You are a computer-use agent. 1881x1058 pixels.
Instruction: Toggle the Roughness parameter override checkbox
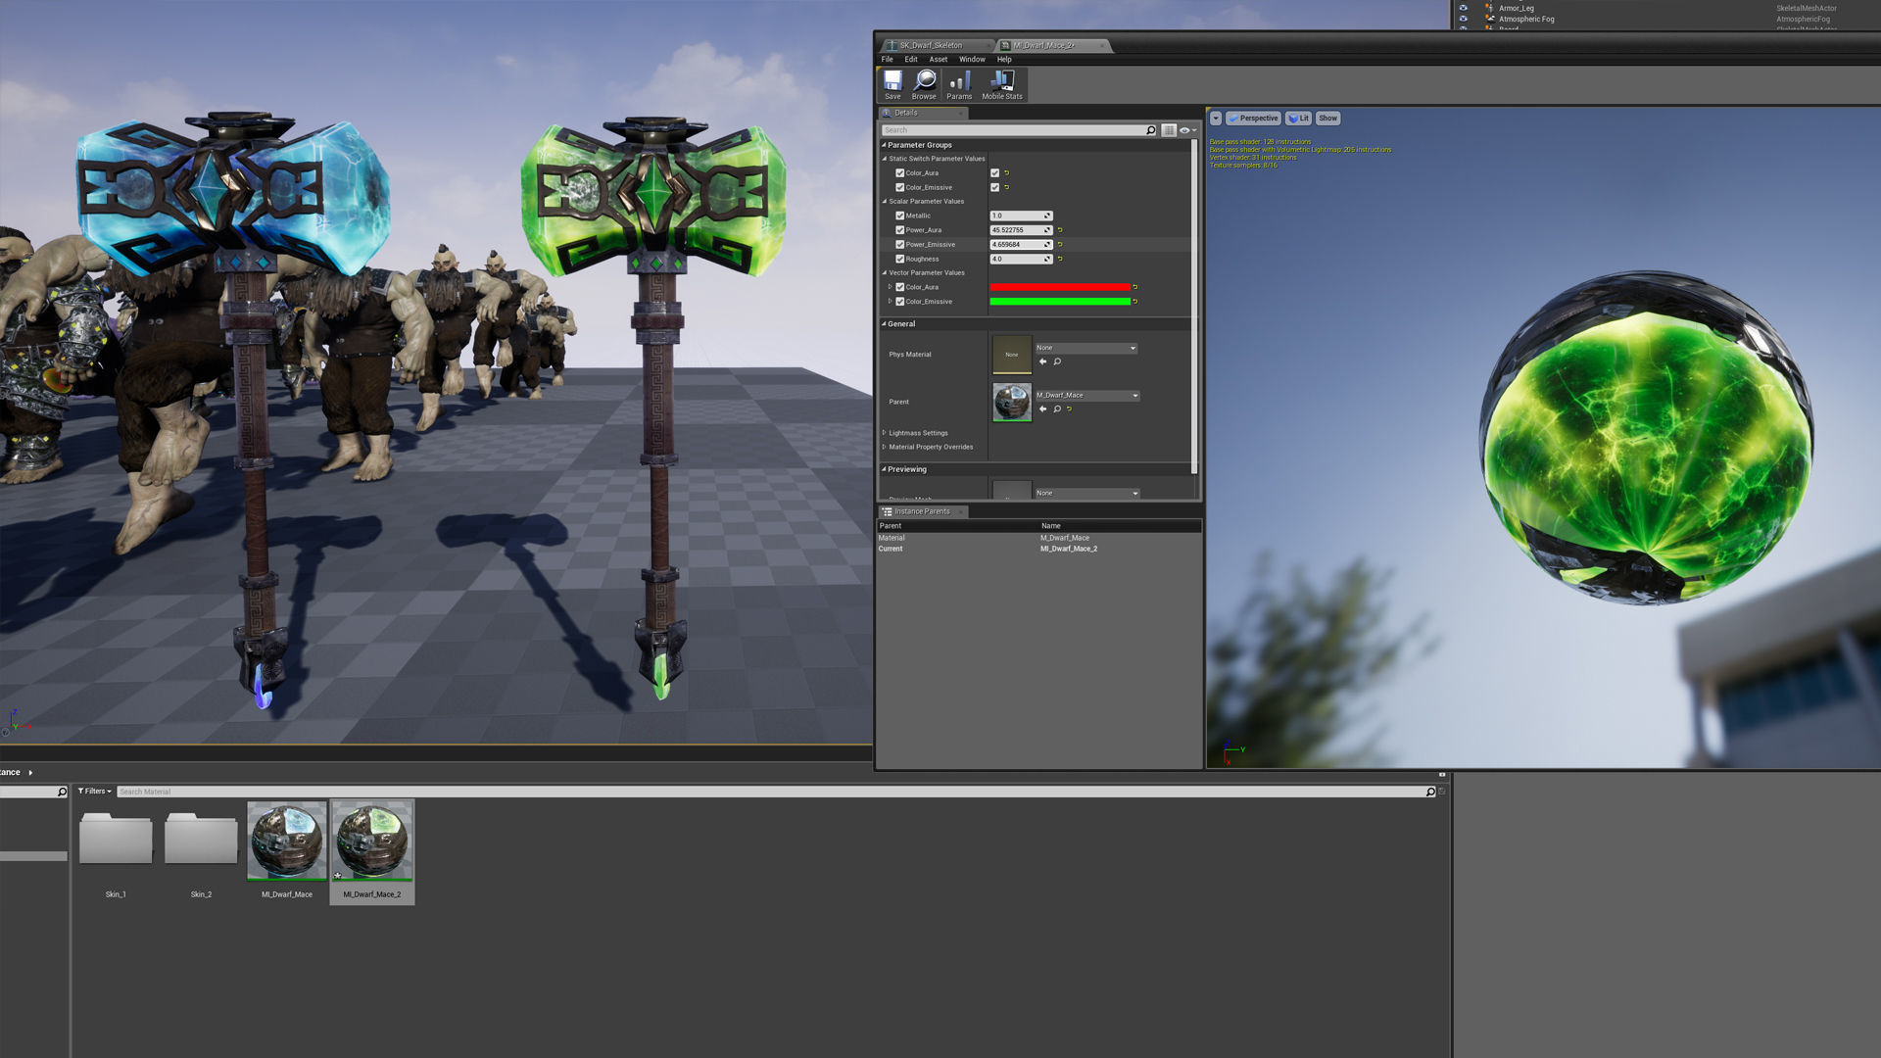click(x=899, y=259)
